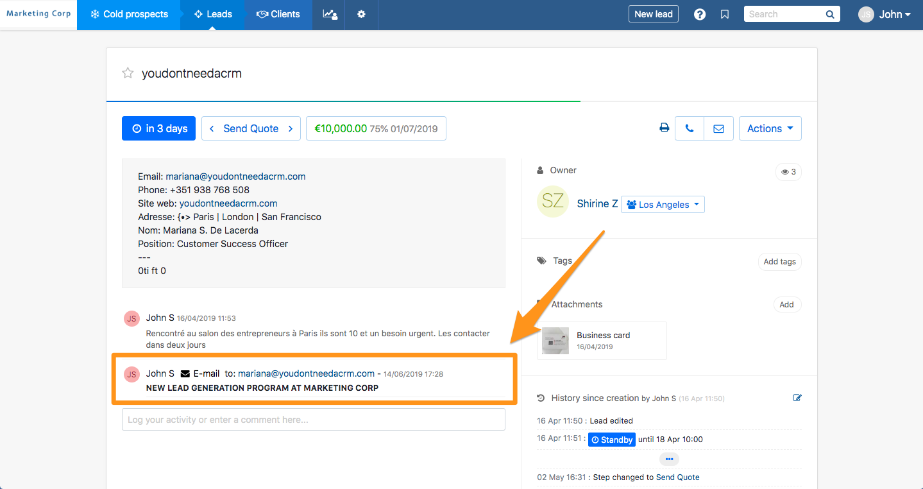This screenshot has height=489, width=923.
Task: Advance step with Send Quote right arrow
Action: (291, 128)
